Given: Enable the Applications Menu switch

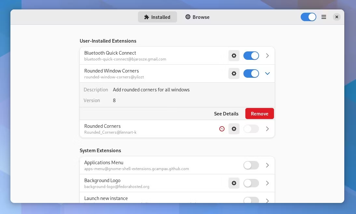Looking at the screenshot, I should (x=251, y=165).
